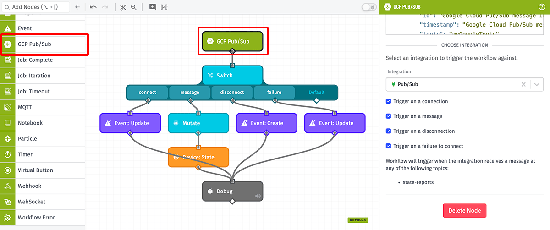Screen dimensions: 550x230
Task: Collapse the node palette with back arrow
Action: [x=77, y=7]
